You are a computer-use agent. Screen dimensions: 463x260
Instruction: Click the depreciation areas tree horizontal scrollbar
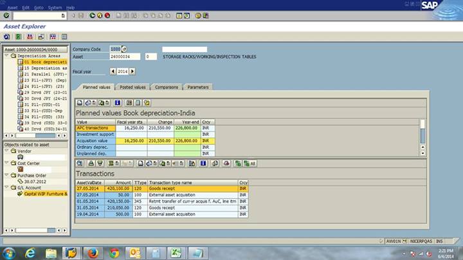coord(35,135)
